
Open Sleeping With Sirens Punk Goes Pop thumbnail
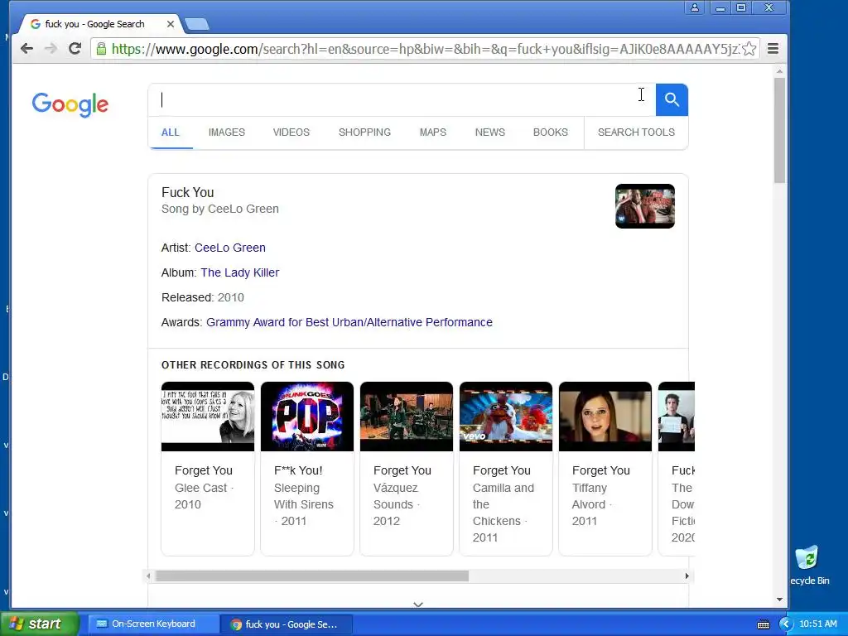[x=307, y=417]
